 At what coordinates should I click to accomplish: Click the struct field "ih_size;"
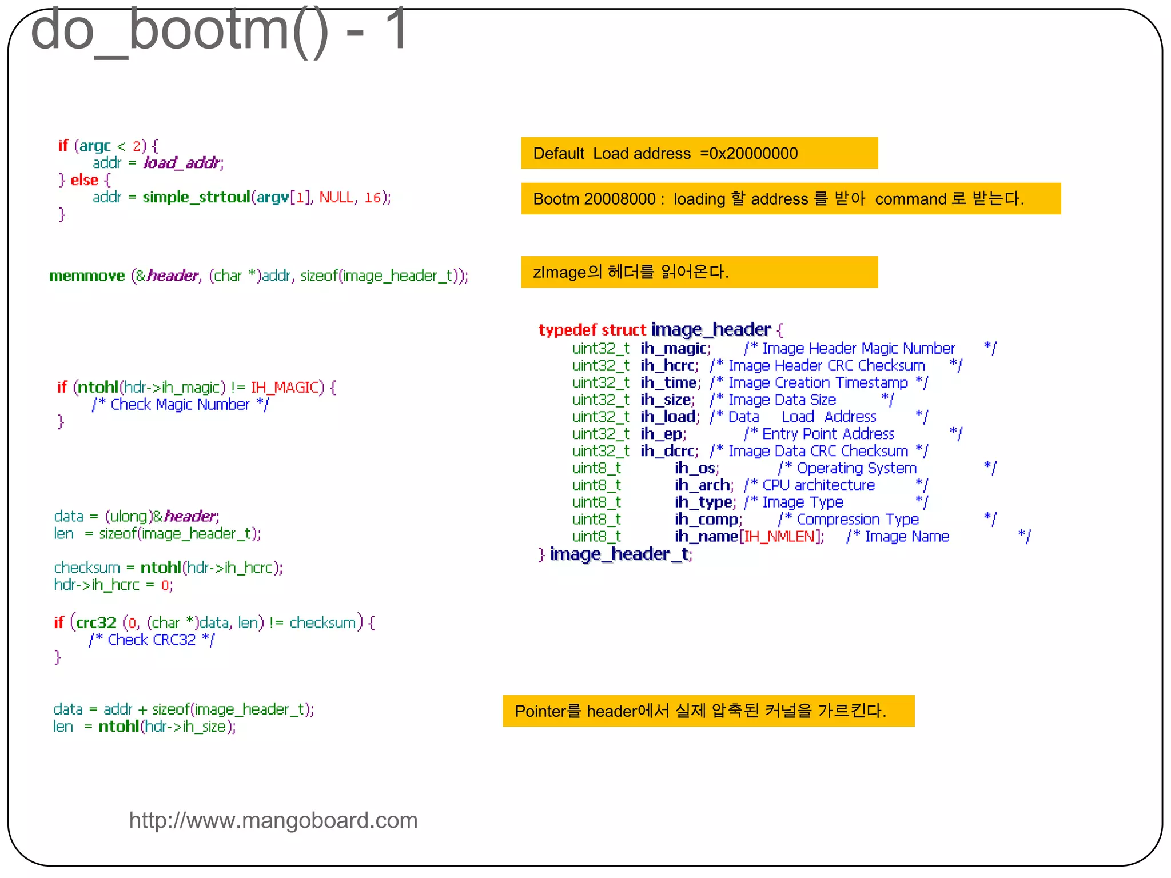667,400
